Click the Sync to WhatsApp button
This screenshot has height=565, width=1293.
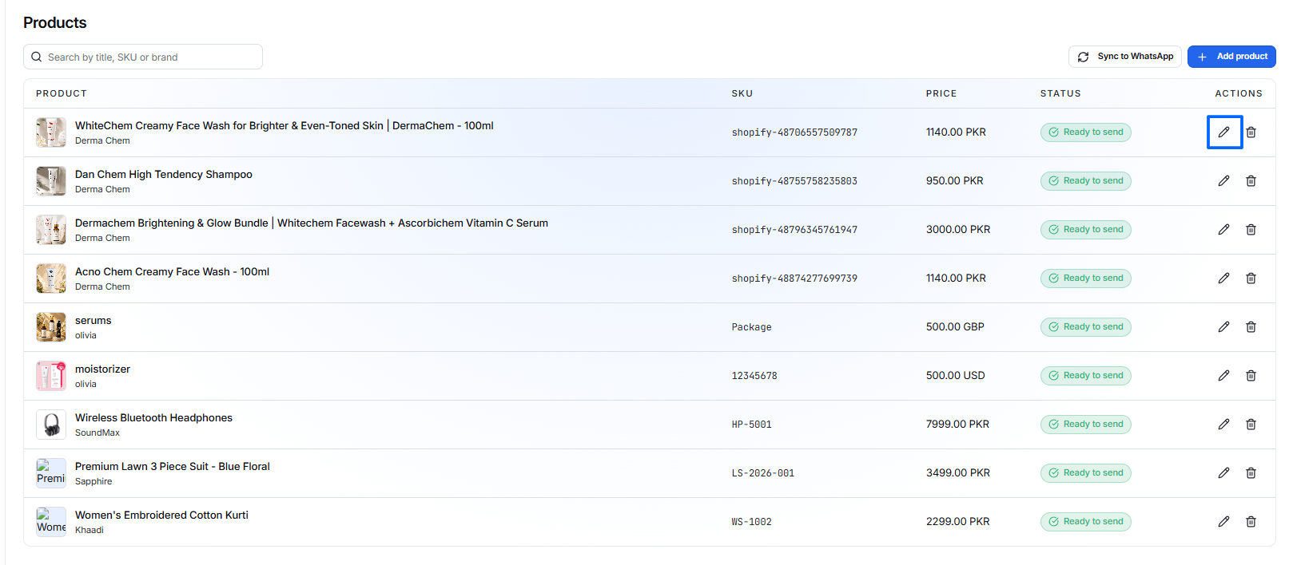(x=1124, y=57)
